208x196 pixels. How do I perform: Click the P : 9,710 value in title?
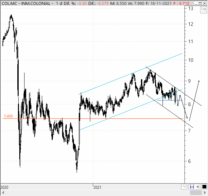click(181, 3)
